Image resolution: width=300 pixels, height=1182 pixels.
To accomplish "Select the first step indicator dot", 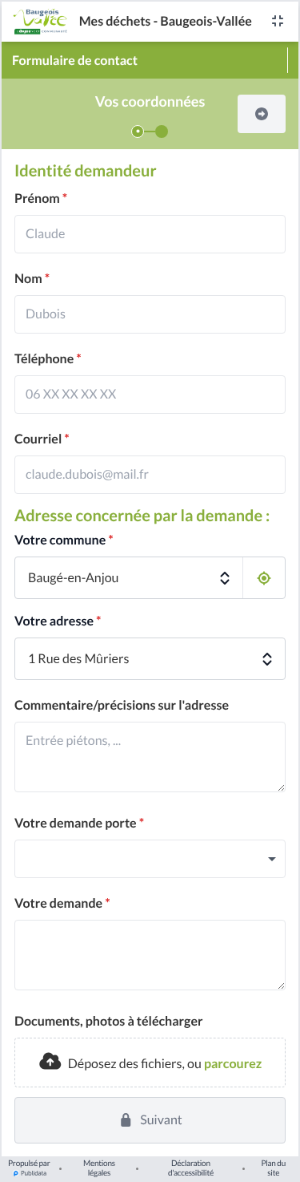I will (x=138, y=132).
